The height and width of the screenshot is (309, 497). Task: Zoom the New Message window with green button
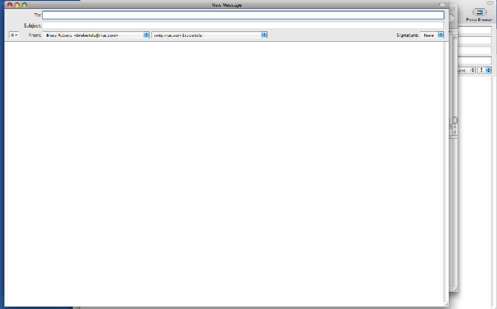tap(25, 5)
